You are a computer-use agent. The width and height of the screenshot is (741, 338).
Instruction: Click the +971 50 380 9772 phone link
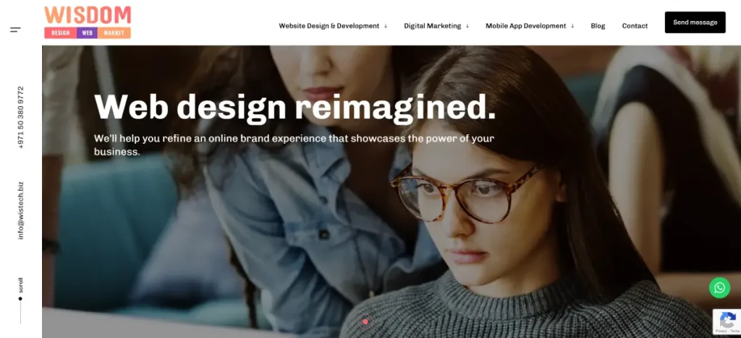21,118
